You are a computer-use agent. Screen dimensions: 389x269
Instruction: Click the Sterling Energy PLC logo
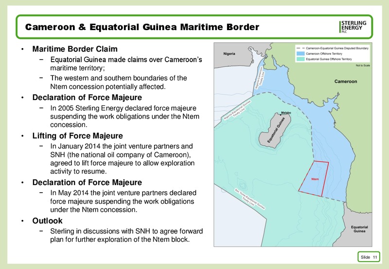point(353,27)
